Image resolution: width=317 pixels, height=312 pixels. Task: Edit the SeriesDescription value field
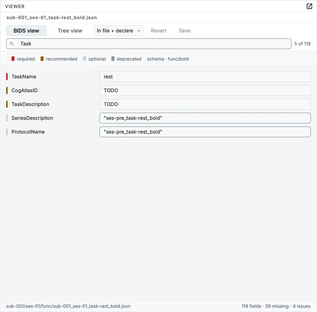click(x=205, y=118)
